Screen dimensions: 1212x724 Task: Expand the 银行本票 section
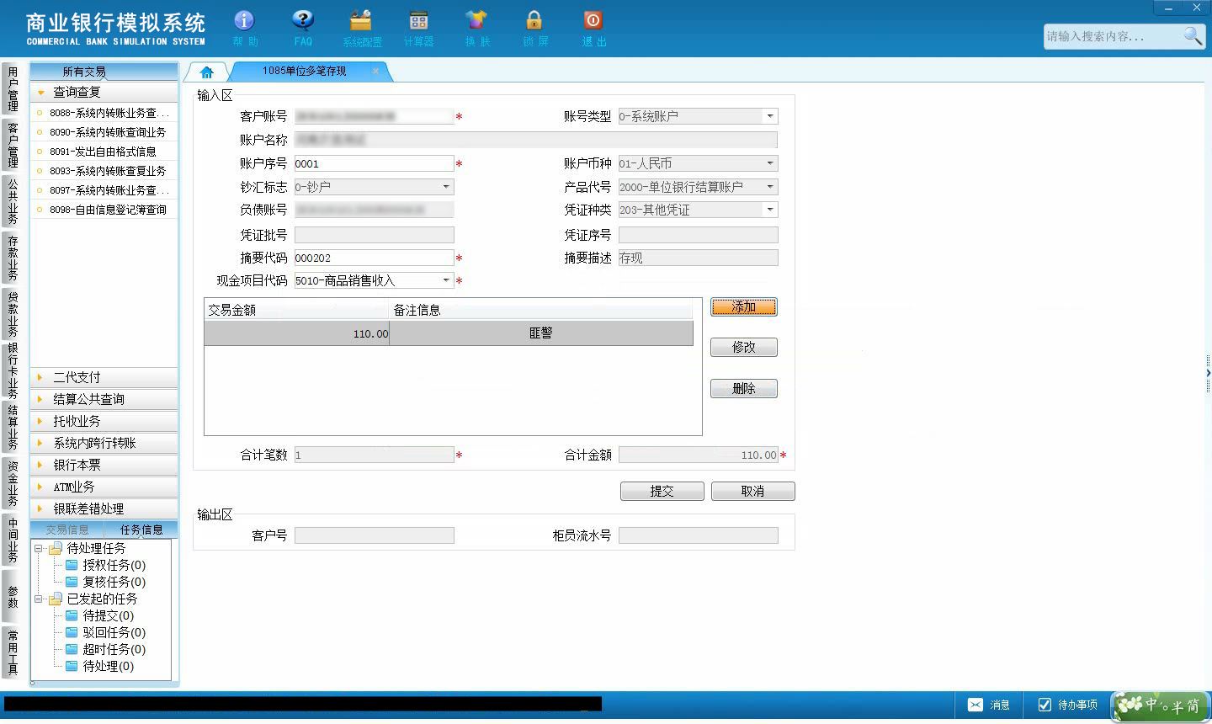104,465
